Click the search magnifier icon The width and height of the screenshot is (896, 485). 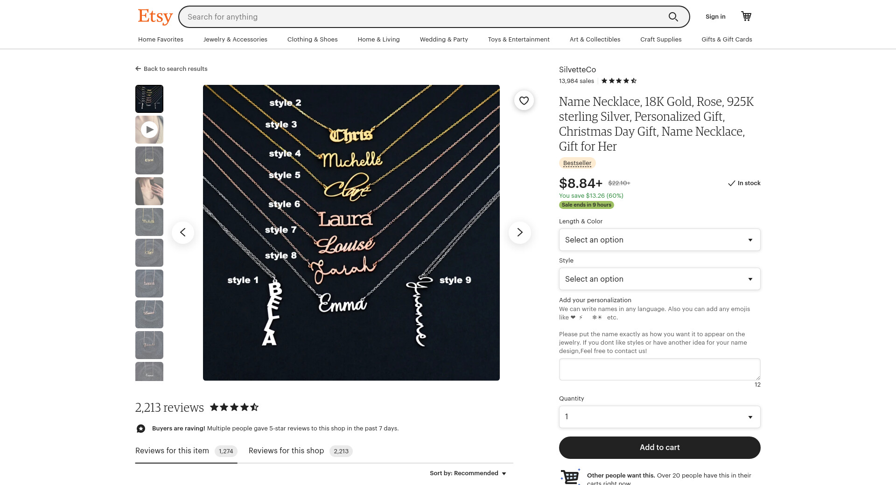pos(673,17)
